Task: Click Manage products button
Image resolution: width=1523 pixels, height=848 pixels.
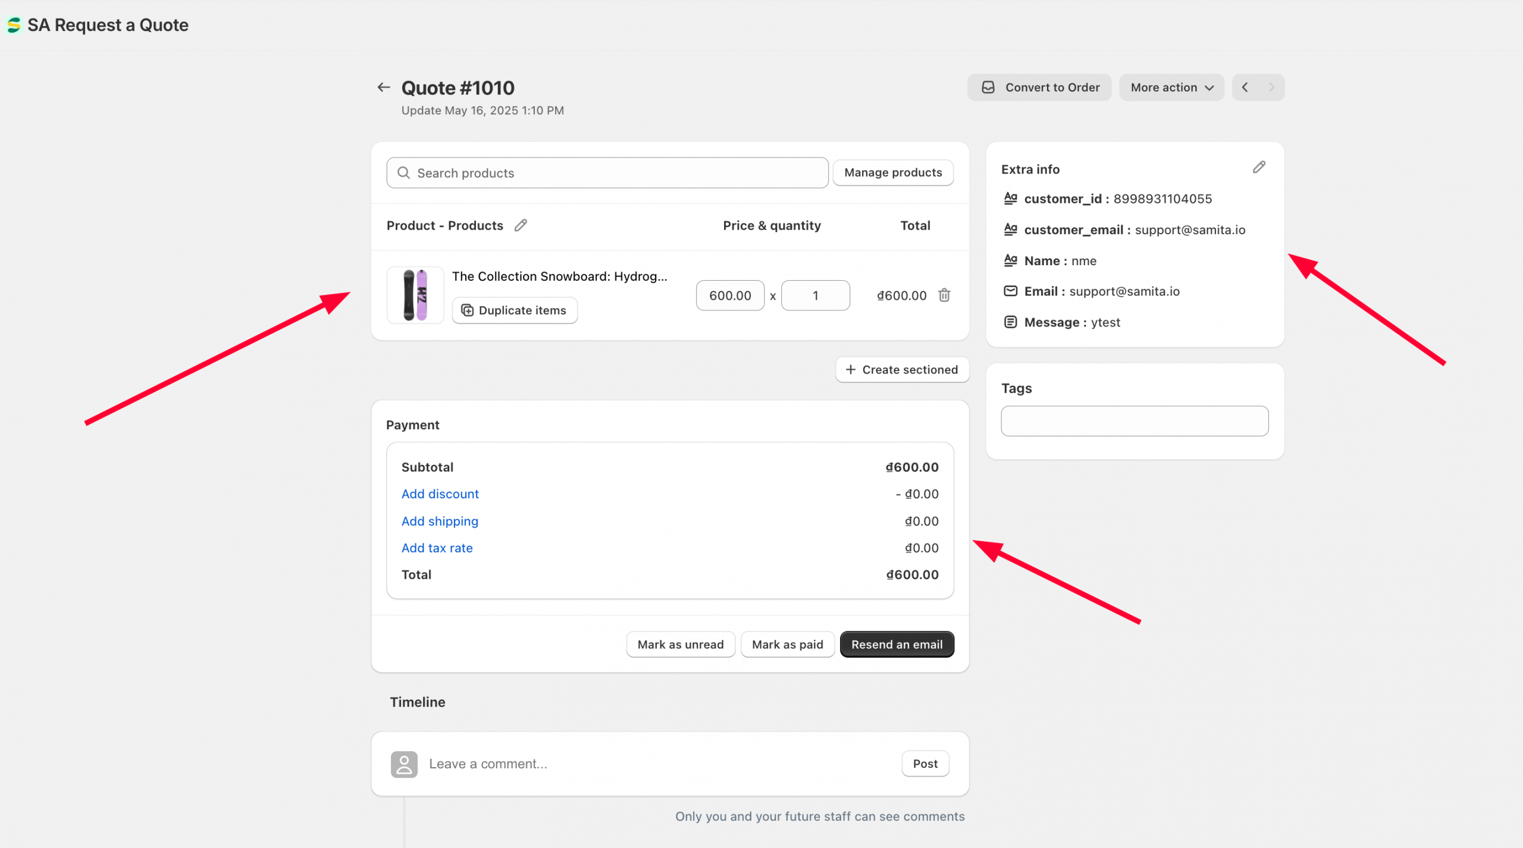Action: pyautogui.click(x=893, y=172)
